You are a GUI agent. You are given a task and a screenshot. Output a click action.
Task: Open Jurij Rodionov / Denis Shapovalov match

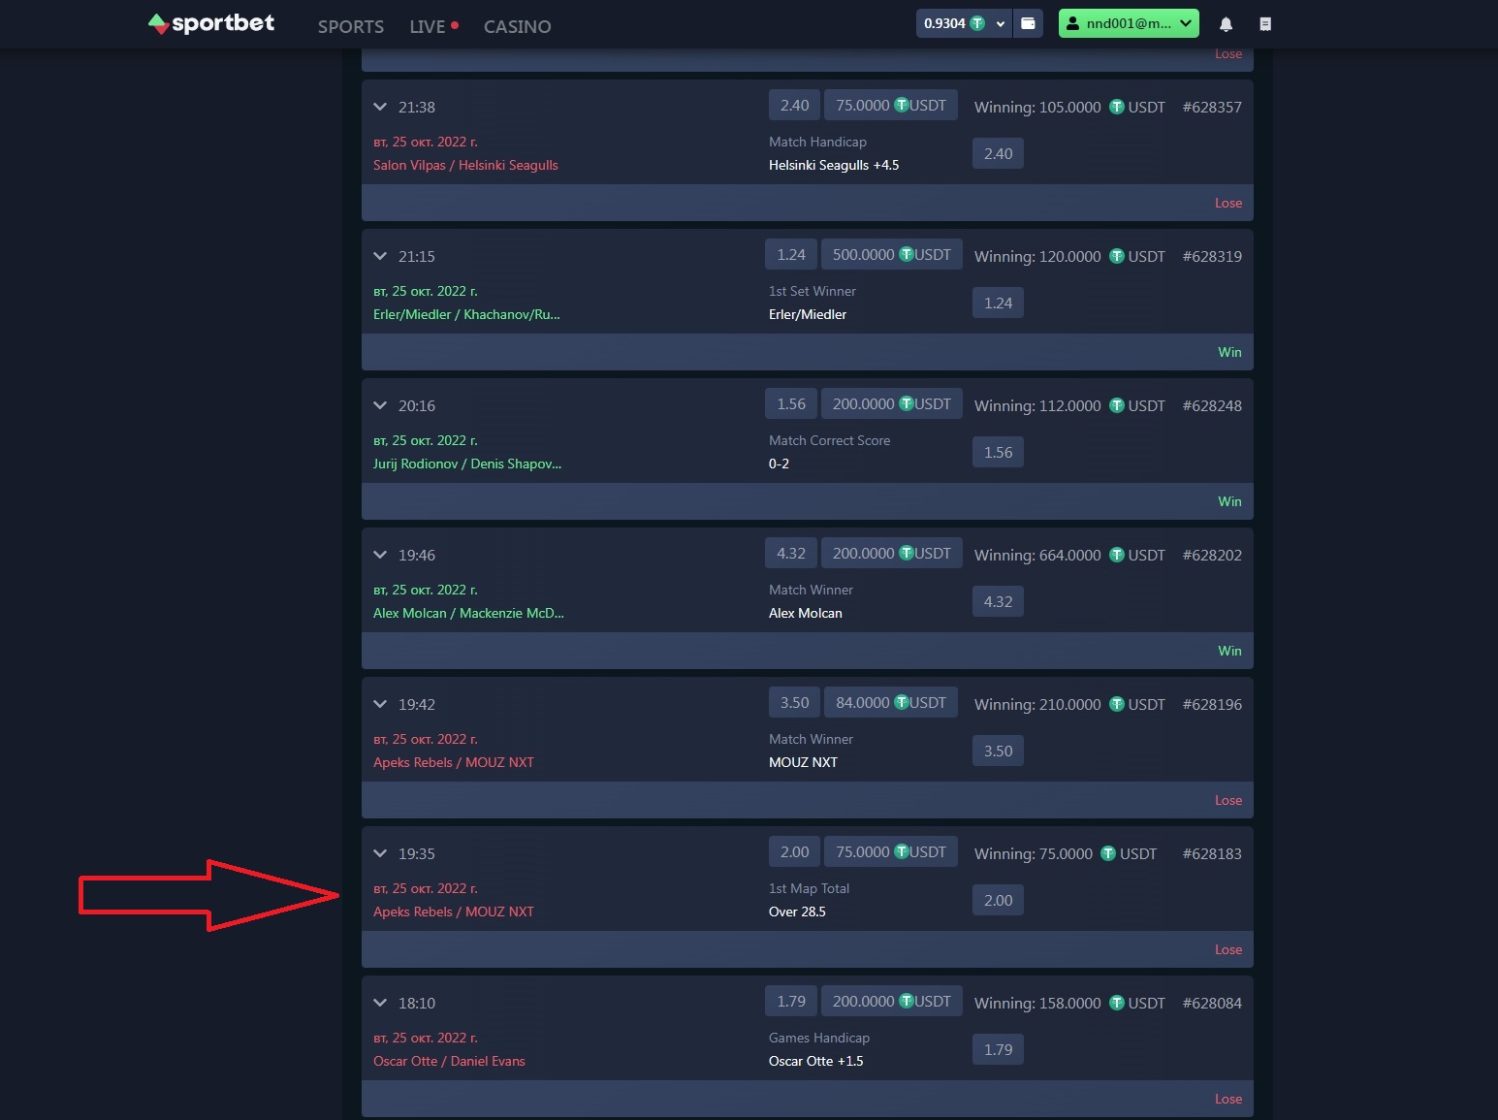[467, 464]
